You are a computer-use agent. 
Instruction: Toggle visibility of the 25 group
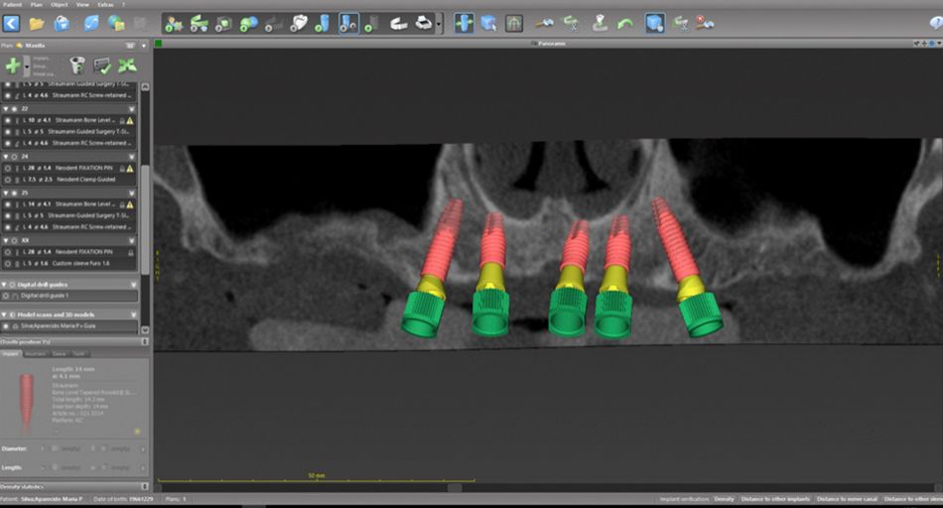tap(15, 192)
